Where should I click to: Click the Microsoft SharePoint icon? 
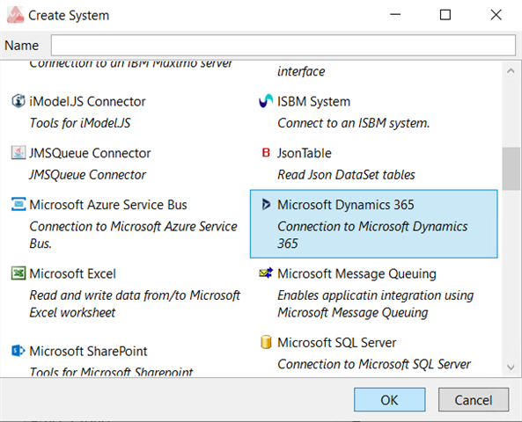click(18, 351)
